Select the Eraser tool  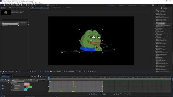click(x=29, y=5)
